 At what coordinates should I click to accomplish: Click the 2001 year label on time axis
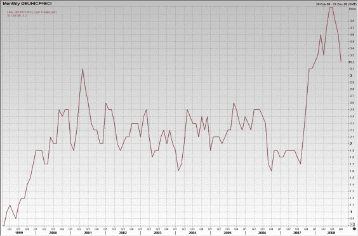[x=88, y=233]
